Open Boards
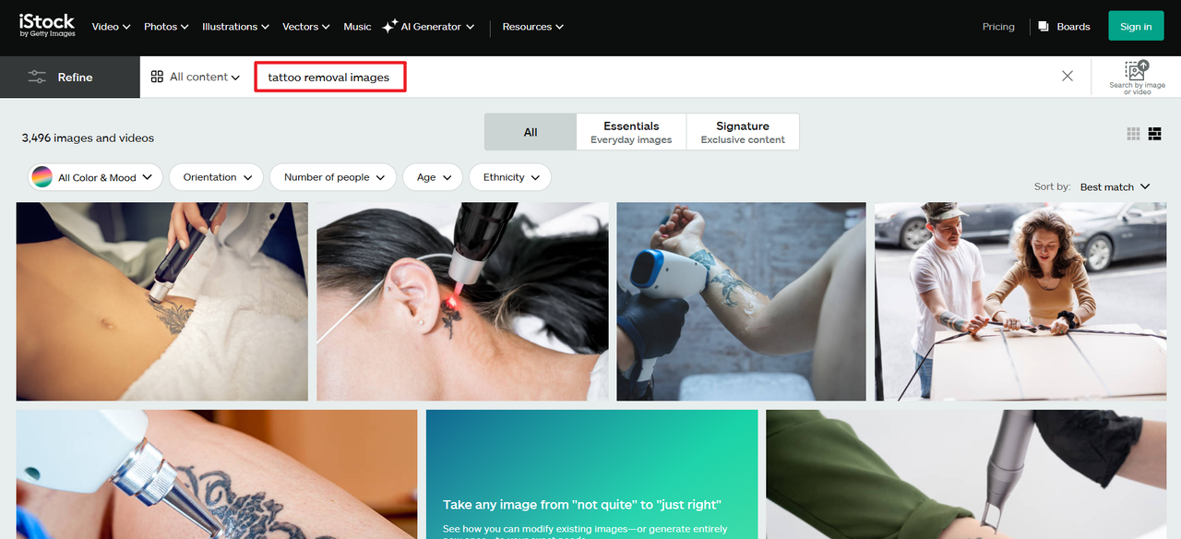Viewport: 1181px width, 539px height. click(x=1064, y=27)
